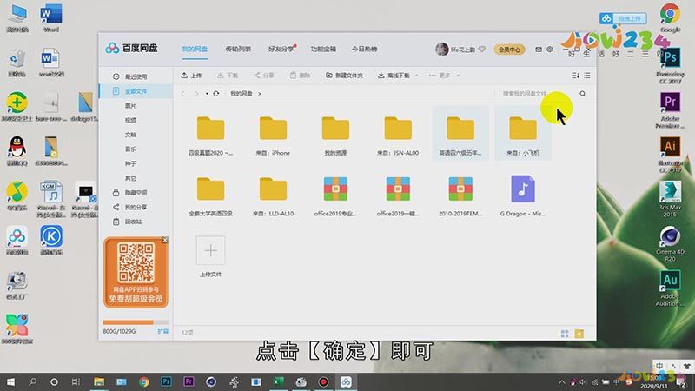Click the 我的网盘 breadcrumb path

pyautogui.click(x=242, y=94)
